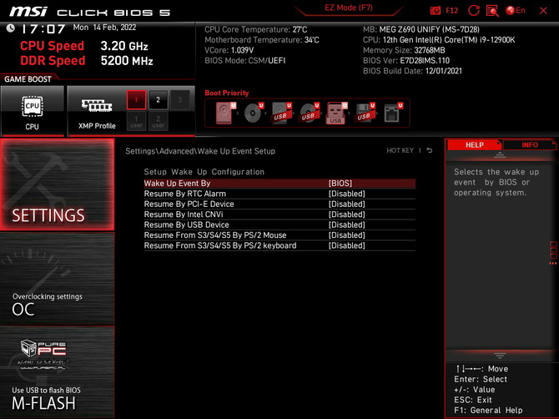Click the DDR Speed 5200 MHz value
The image size is (559, 419).
127,61
